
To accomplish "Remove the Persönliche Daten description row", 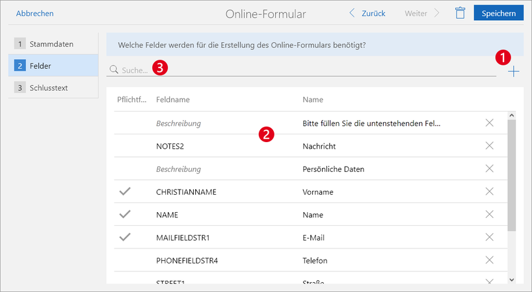I will [x=489, y=169].
